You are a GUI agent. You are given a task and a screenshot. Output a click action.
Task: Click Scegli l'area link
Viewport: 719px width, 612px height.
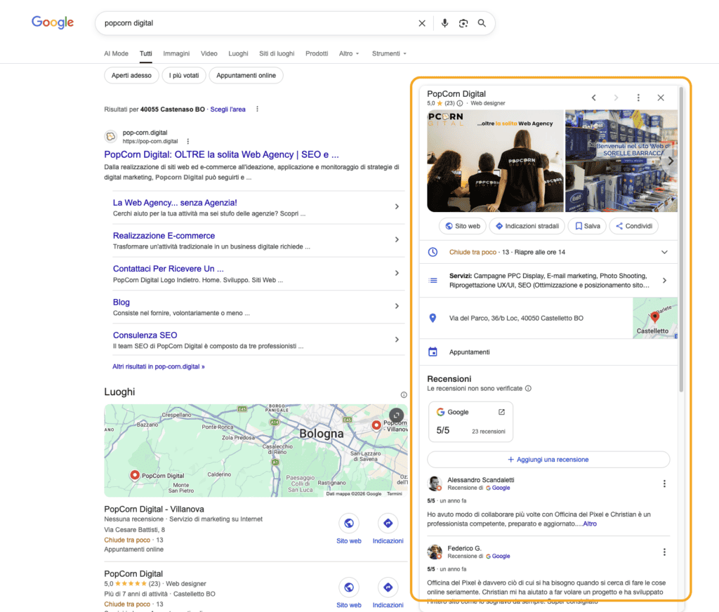click(x=228, y=109)
